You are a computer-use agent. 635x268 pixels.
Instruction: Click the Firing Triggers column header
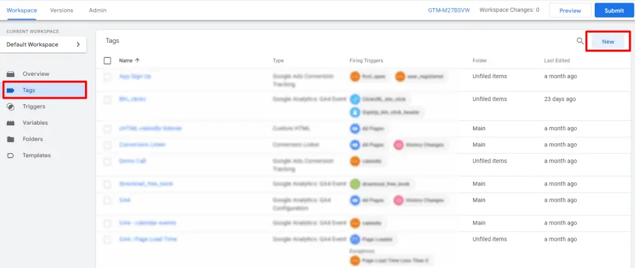point(366,61)
